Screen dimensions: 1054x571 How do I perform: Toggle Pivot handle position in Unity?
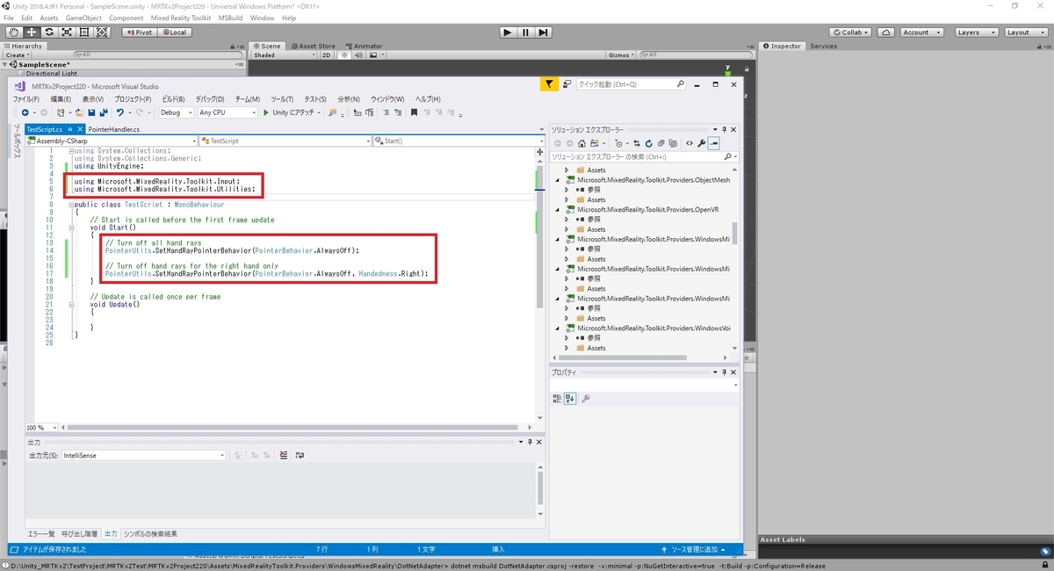click(139, 33)
